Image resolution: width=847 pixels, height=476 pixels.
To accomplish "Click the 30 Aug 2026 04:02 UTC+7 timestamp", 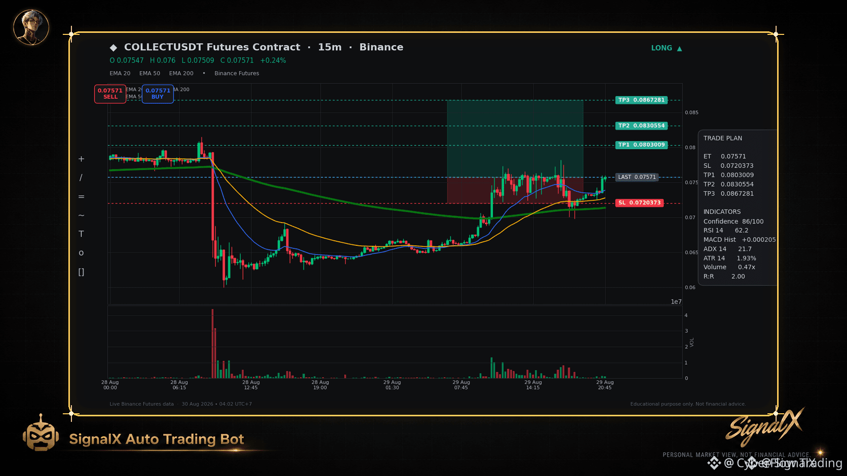I will coord(217,404).
